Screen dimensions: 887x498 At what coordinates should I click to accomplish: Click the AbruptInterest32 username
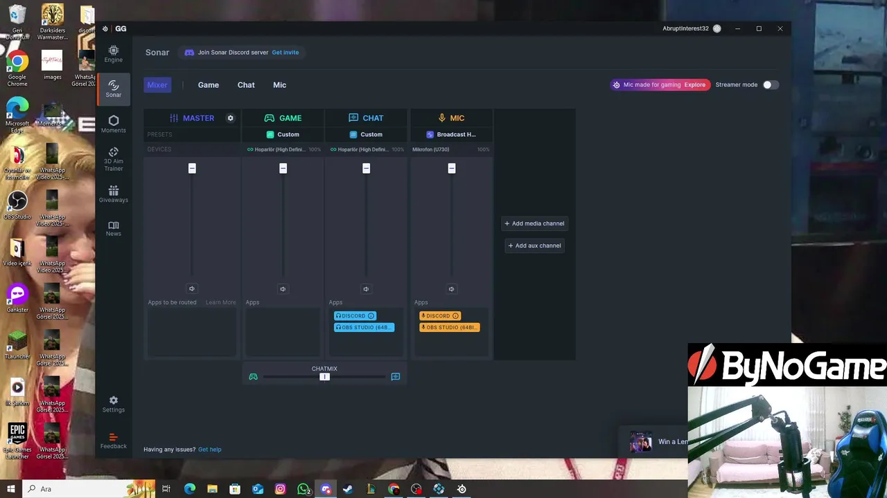(685, 28)
